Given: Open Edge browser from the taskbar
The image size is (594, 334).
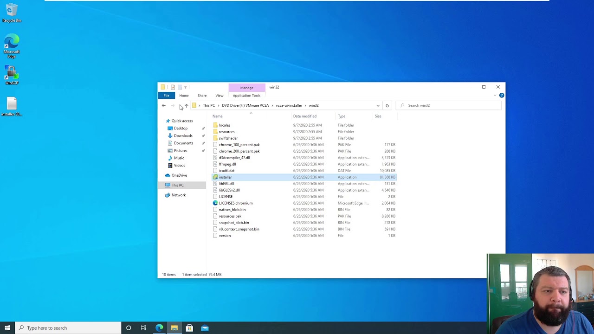Looking at the screenshot, I should click(x=159, y=328).
